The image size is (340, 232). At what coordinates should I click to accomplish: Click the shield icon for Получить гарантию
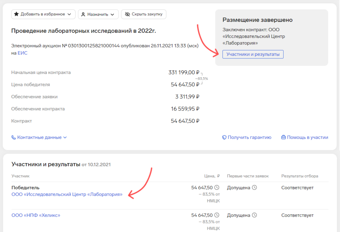click(224, 137)
